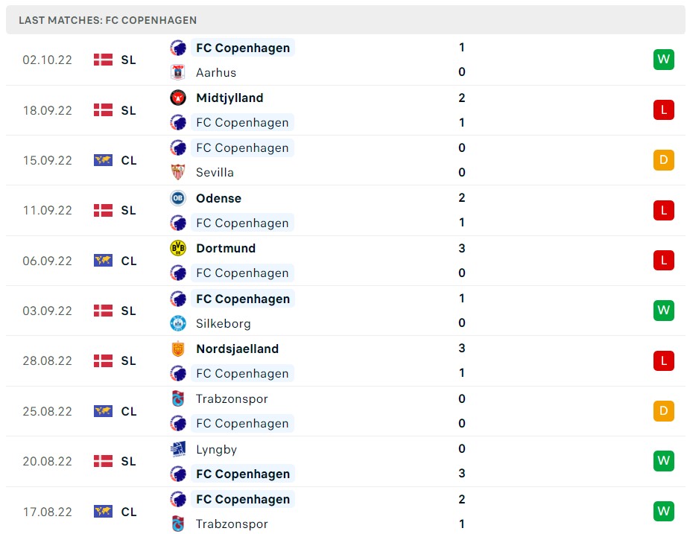The image size is (687, 534).
Task: Open the FC Copenhagen highlighted team link
Action: tap(242, 48)
